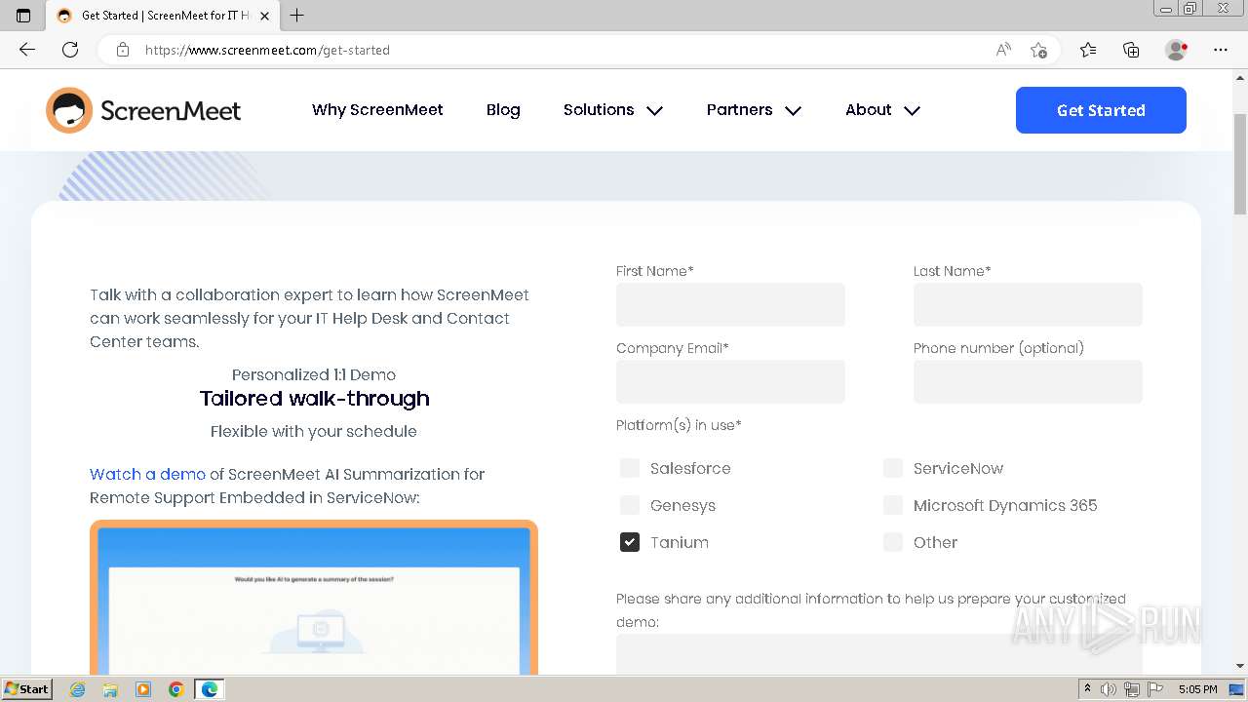Expand the Solutions dropdown menu
The width and height of the screenshot is (1248, 702).
[613, 110]
